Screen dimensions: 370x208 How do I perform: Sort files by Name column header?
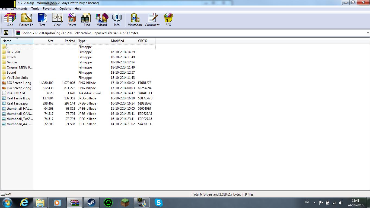(17, 41)
